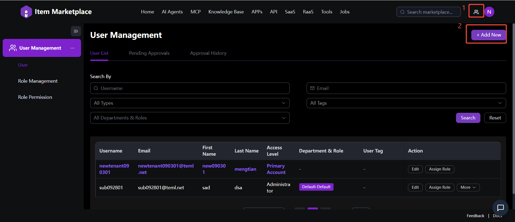Collapse User Management menu with minus icon
This screenshot has height=222, width=515.
[72, 48]
